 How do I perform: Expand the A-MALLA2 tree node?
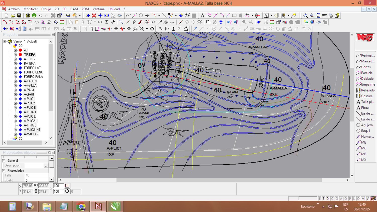[x=15, y=134]
